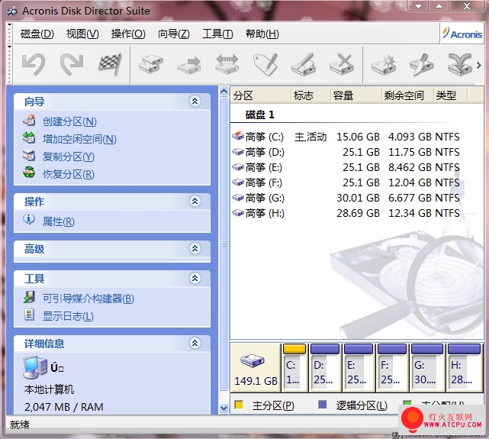Image resolution: width=489 pixels, height=439 pixels.
Task: Collapse the 工具 panel section
Action: coord(195,278)
